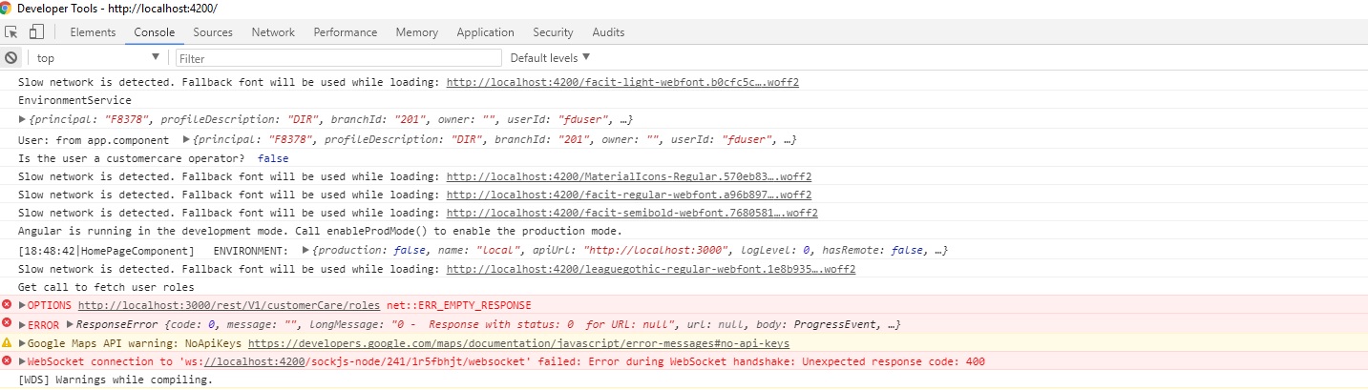
Task: Open the Audits tab
Action: (x=608, y=32)
